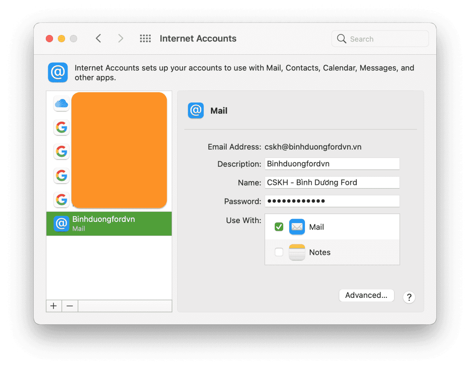Select the third Google account
Screen dimensions: 470x369
tap(61, 176)
